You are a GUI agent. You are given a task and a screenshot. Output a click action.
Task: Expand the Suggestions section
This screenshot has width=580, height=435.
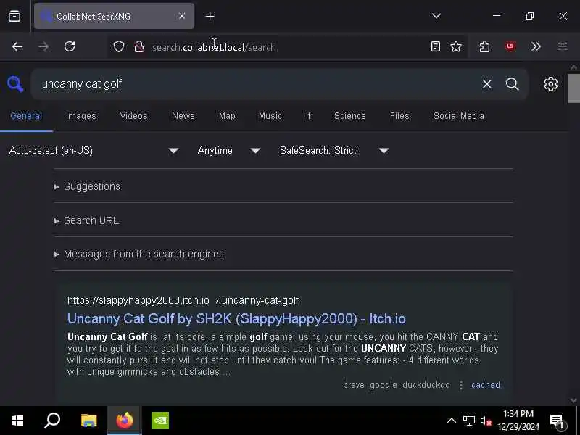92,186
